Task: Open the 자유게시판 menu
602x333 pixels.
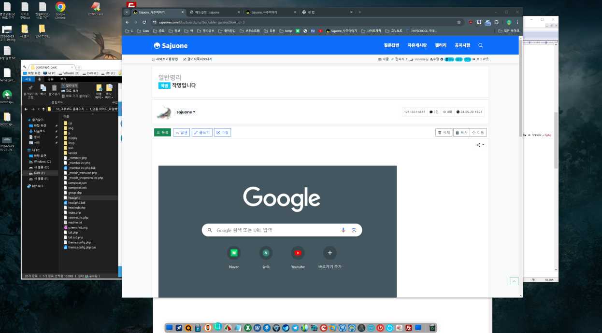Action: click(417, 45)
